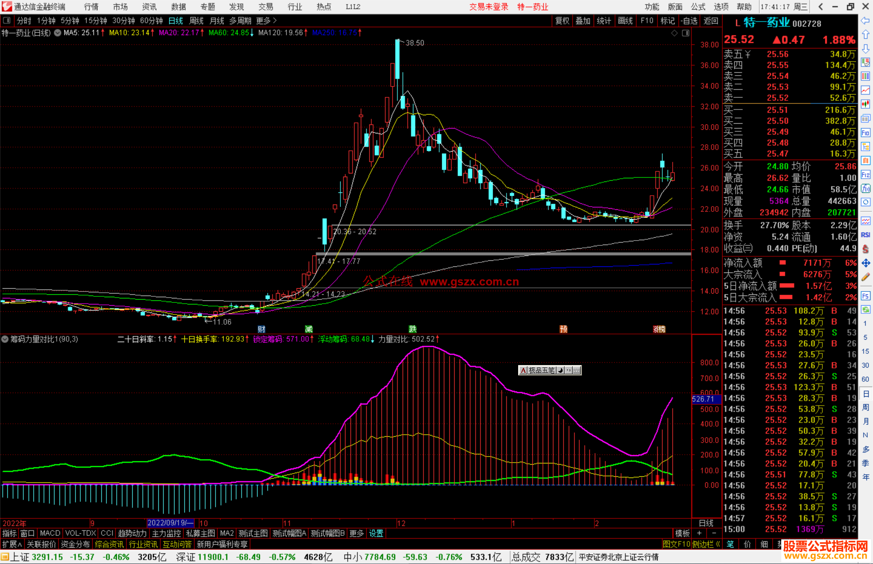Select the pencil drawing tool icon
The height and width of the screenshot is (564, 873).
tap(865, 277)
